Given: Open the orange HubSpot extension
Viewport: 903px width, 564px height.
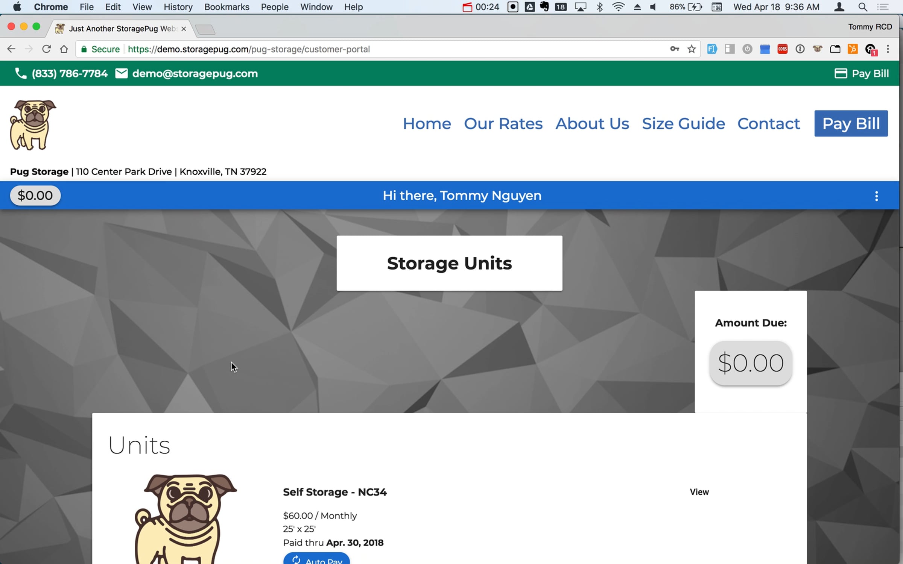Looking at the screenshot, I should click(x=853, y=49).
